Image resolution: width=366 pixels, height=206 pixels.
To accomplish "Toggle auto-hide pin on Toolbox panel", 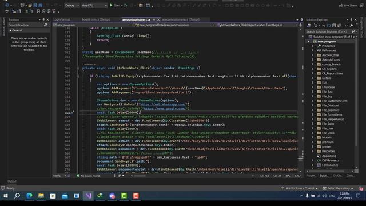I will tap(43, 19).
